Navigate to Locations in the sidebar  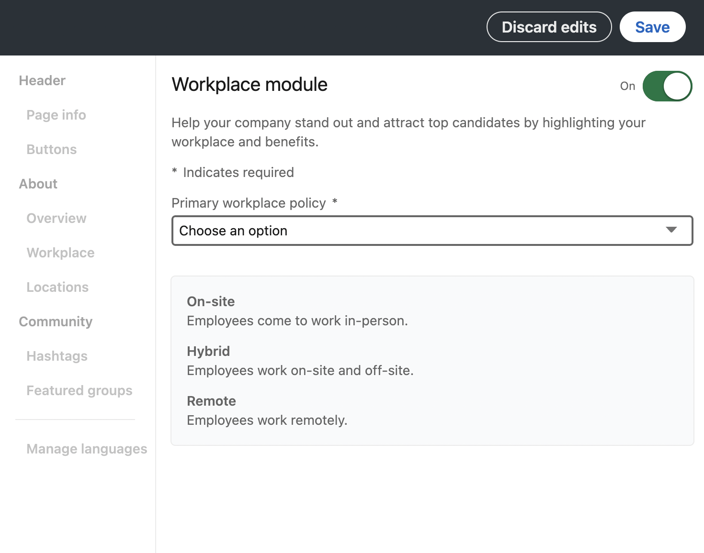[57, 287]
